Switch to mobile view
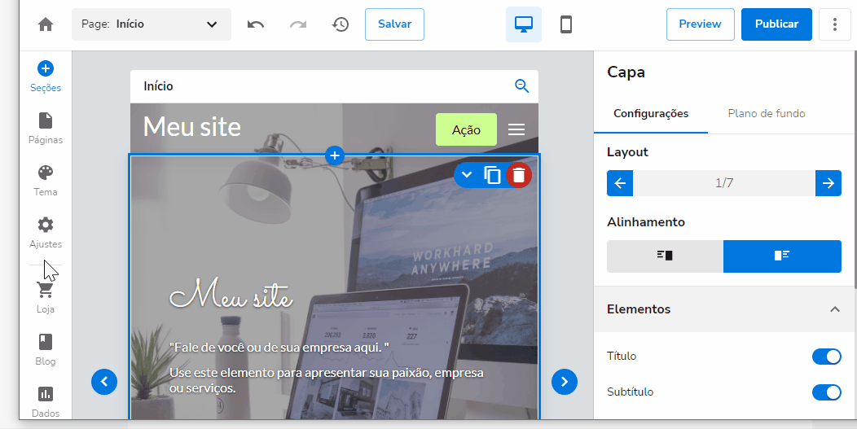This screenshot has width=857, height=429. [x=566, y=24]
